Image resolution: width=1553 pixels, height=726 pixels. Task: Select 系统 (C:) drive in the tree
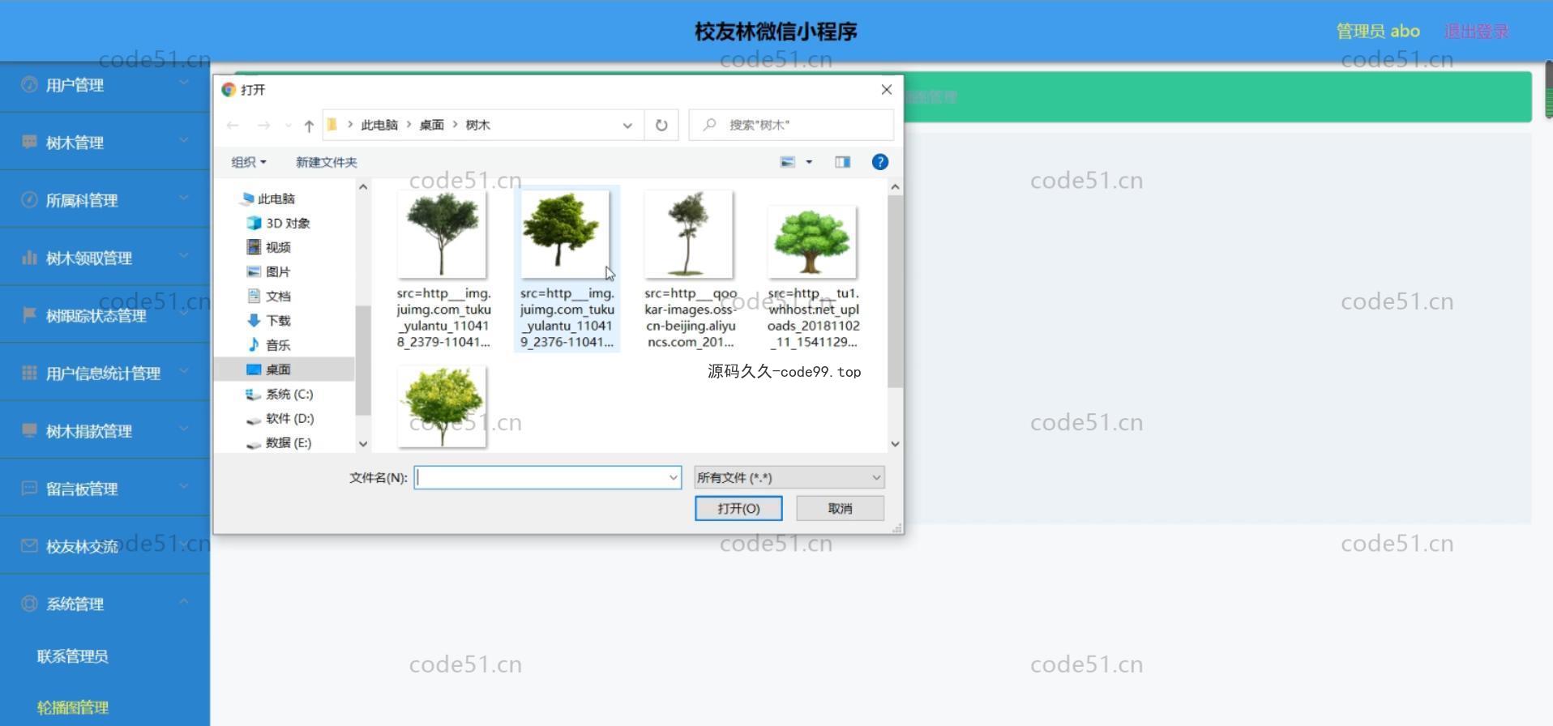click(x=289, y=394)
